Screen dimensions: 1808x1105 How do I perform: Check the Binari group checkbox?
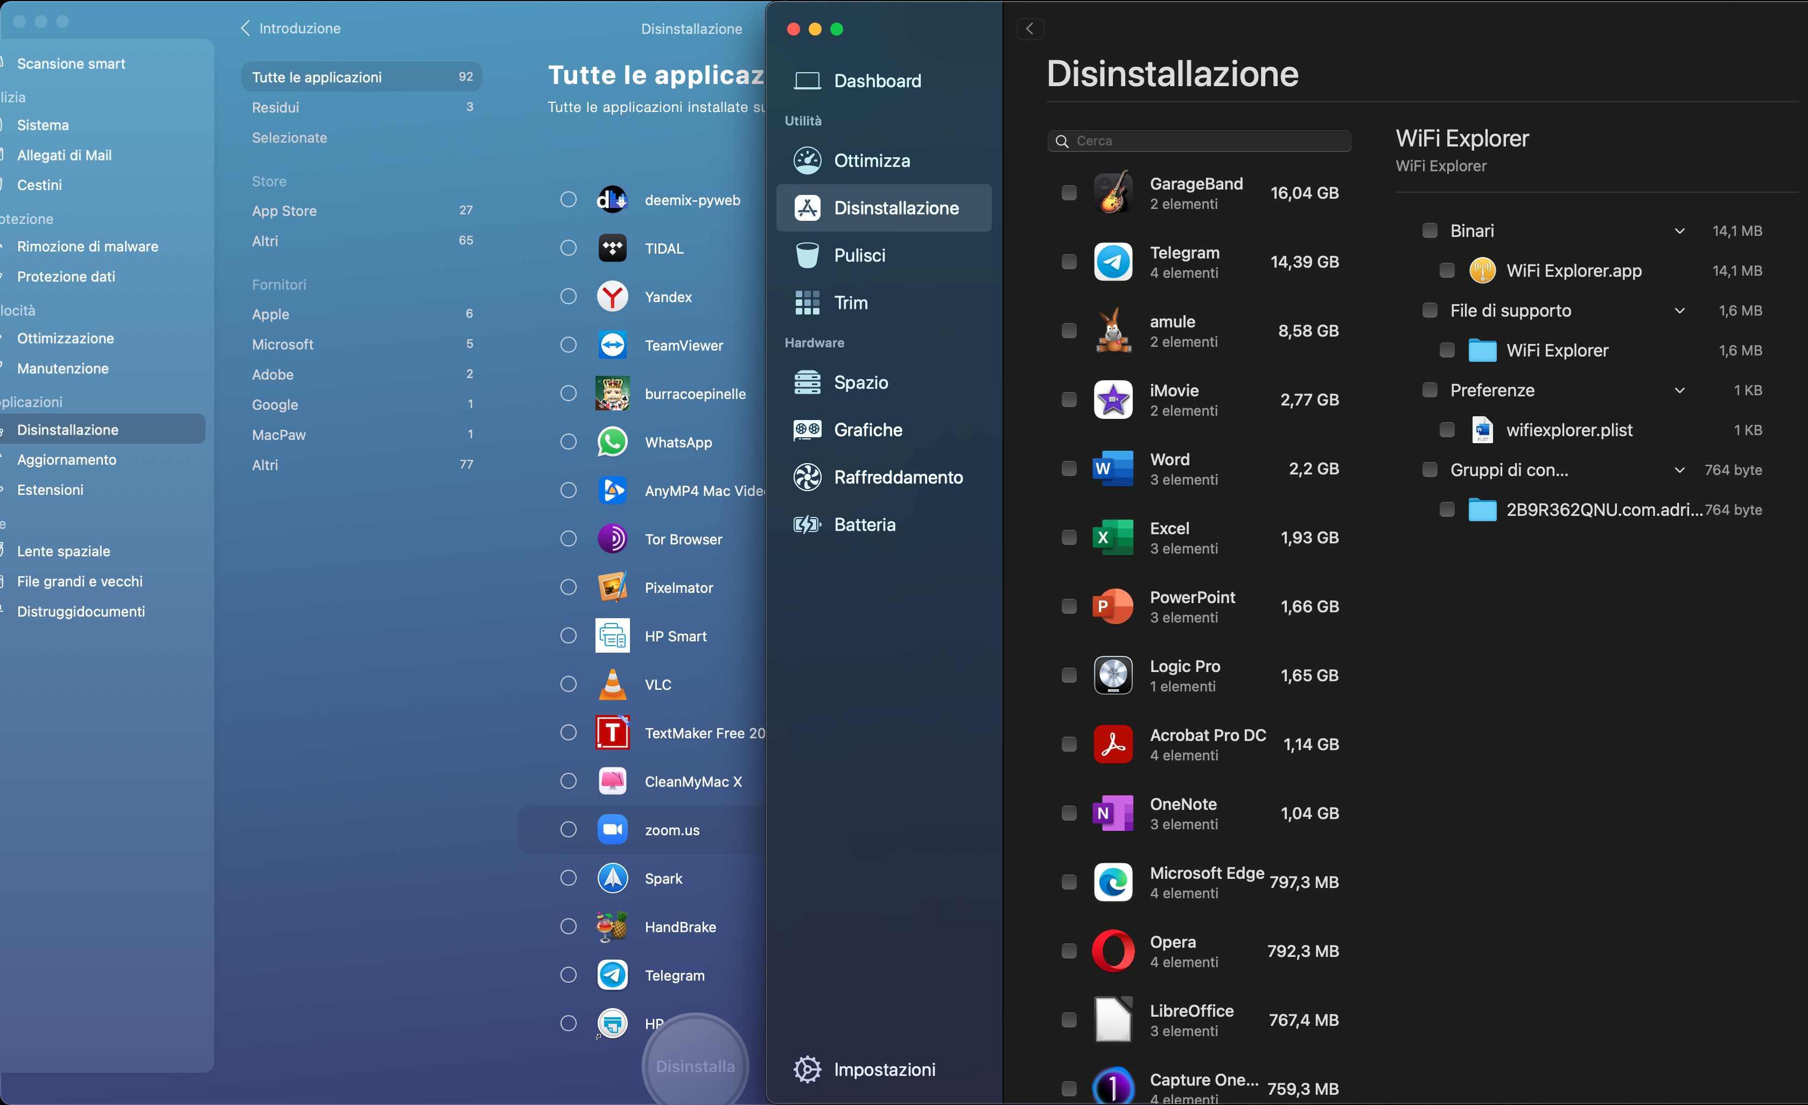click(x=1429, y=230)
